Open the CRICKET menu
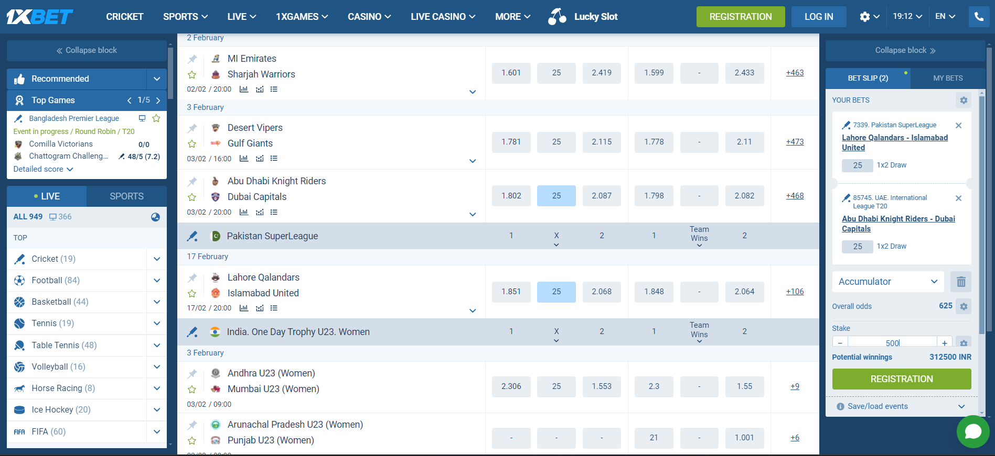 click(125, 17)
